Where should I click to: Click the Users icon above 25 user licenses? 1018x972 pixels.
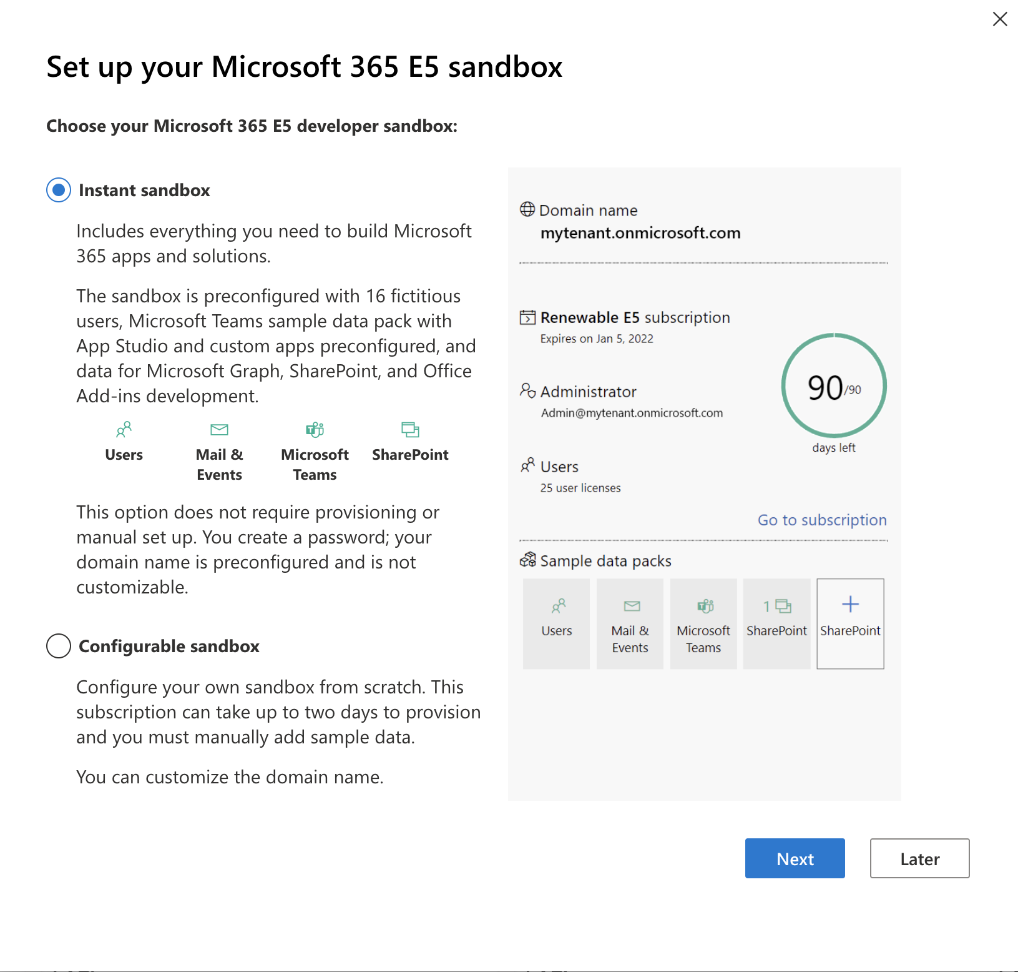(x=527, y=465)
